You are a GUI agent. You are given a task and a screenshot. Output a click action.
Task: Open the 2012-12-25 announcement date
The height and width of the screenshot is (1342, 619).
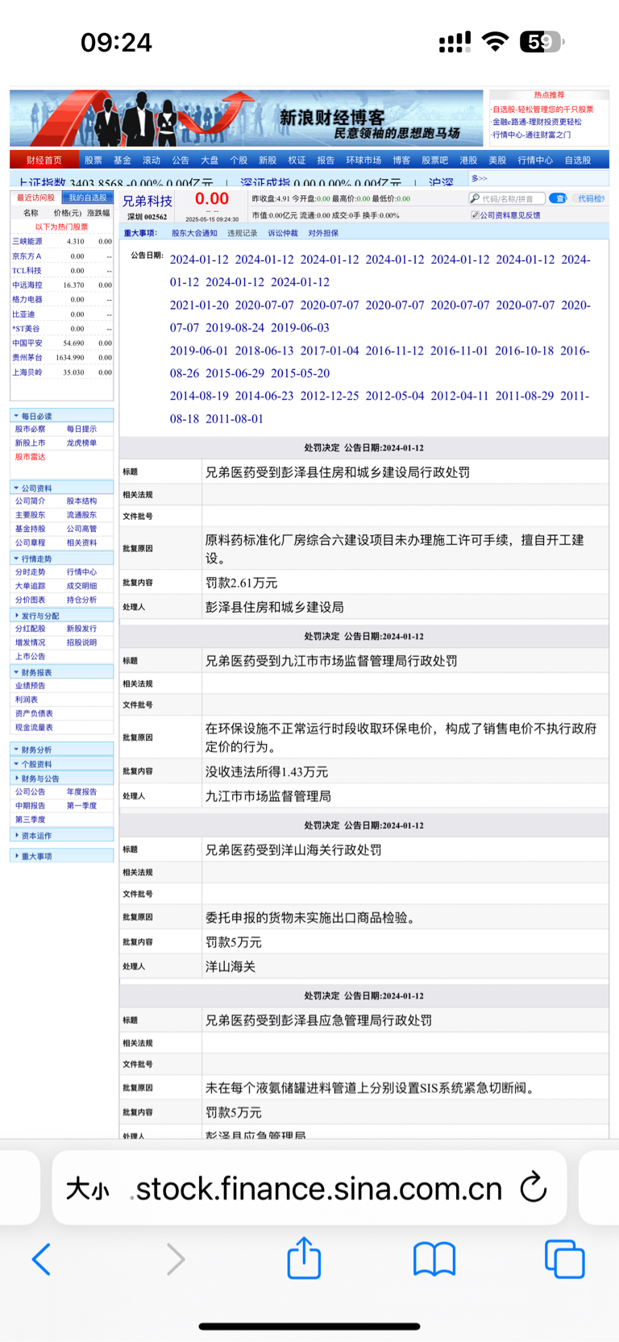tap(330, 396)
